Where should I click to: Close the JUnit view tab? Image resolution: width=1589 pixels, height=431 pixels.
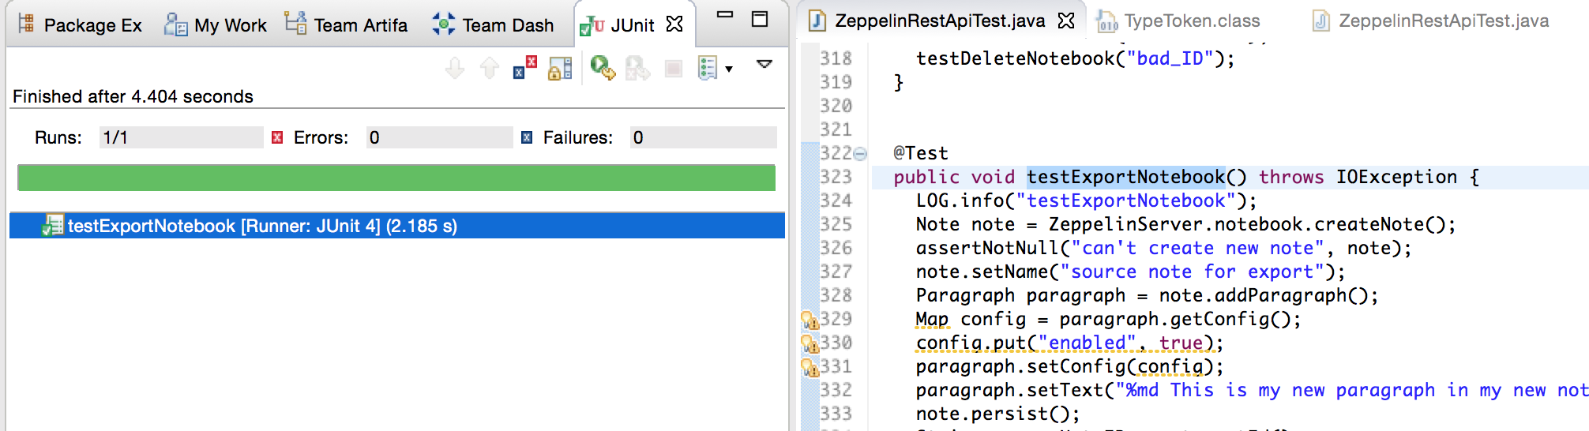click(674, 24)
